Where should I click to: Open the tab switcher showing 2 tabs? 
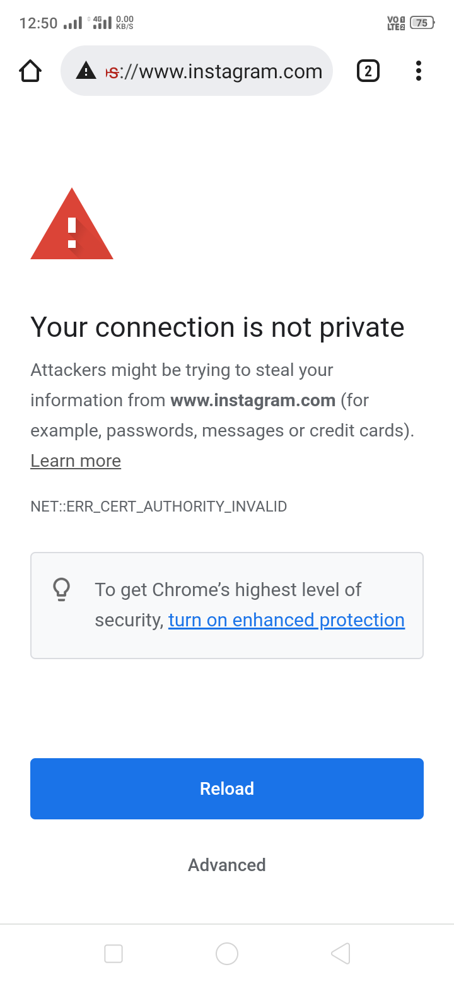tap(368, 71)
